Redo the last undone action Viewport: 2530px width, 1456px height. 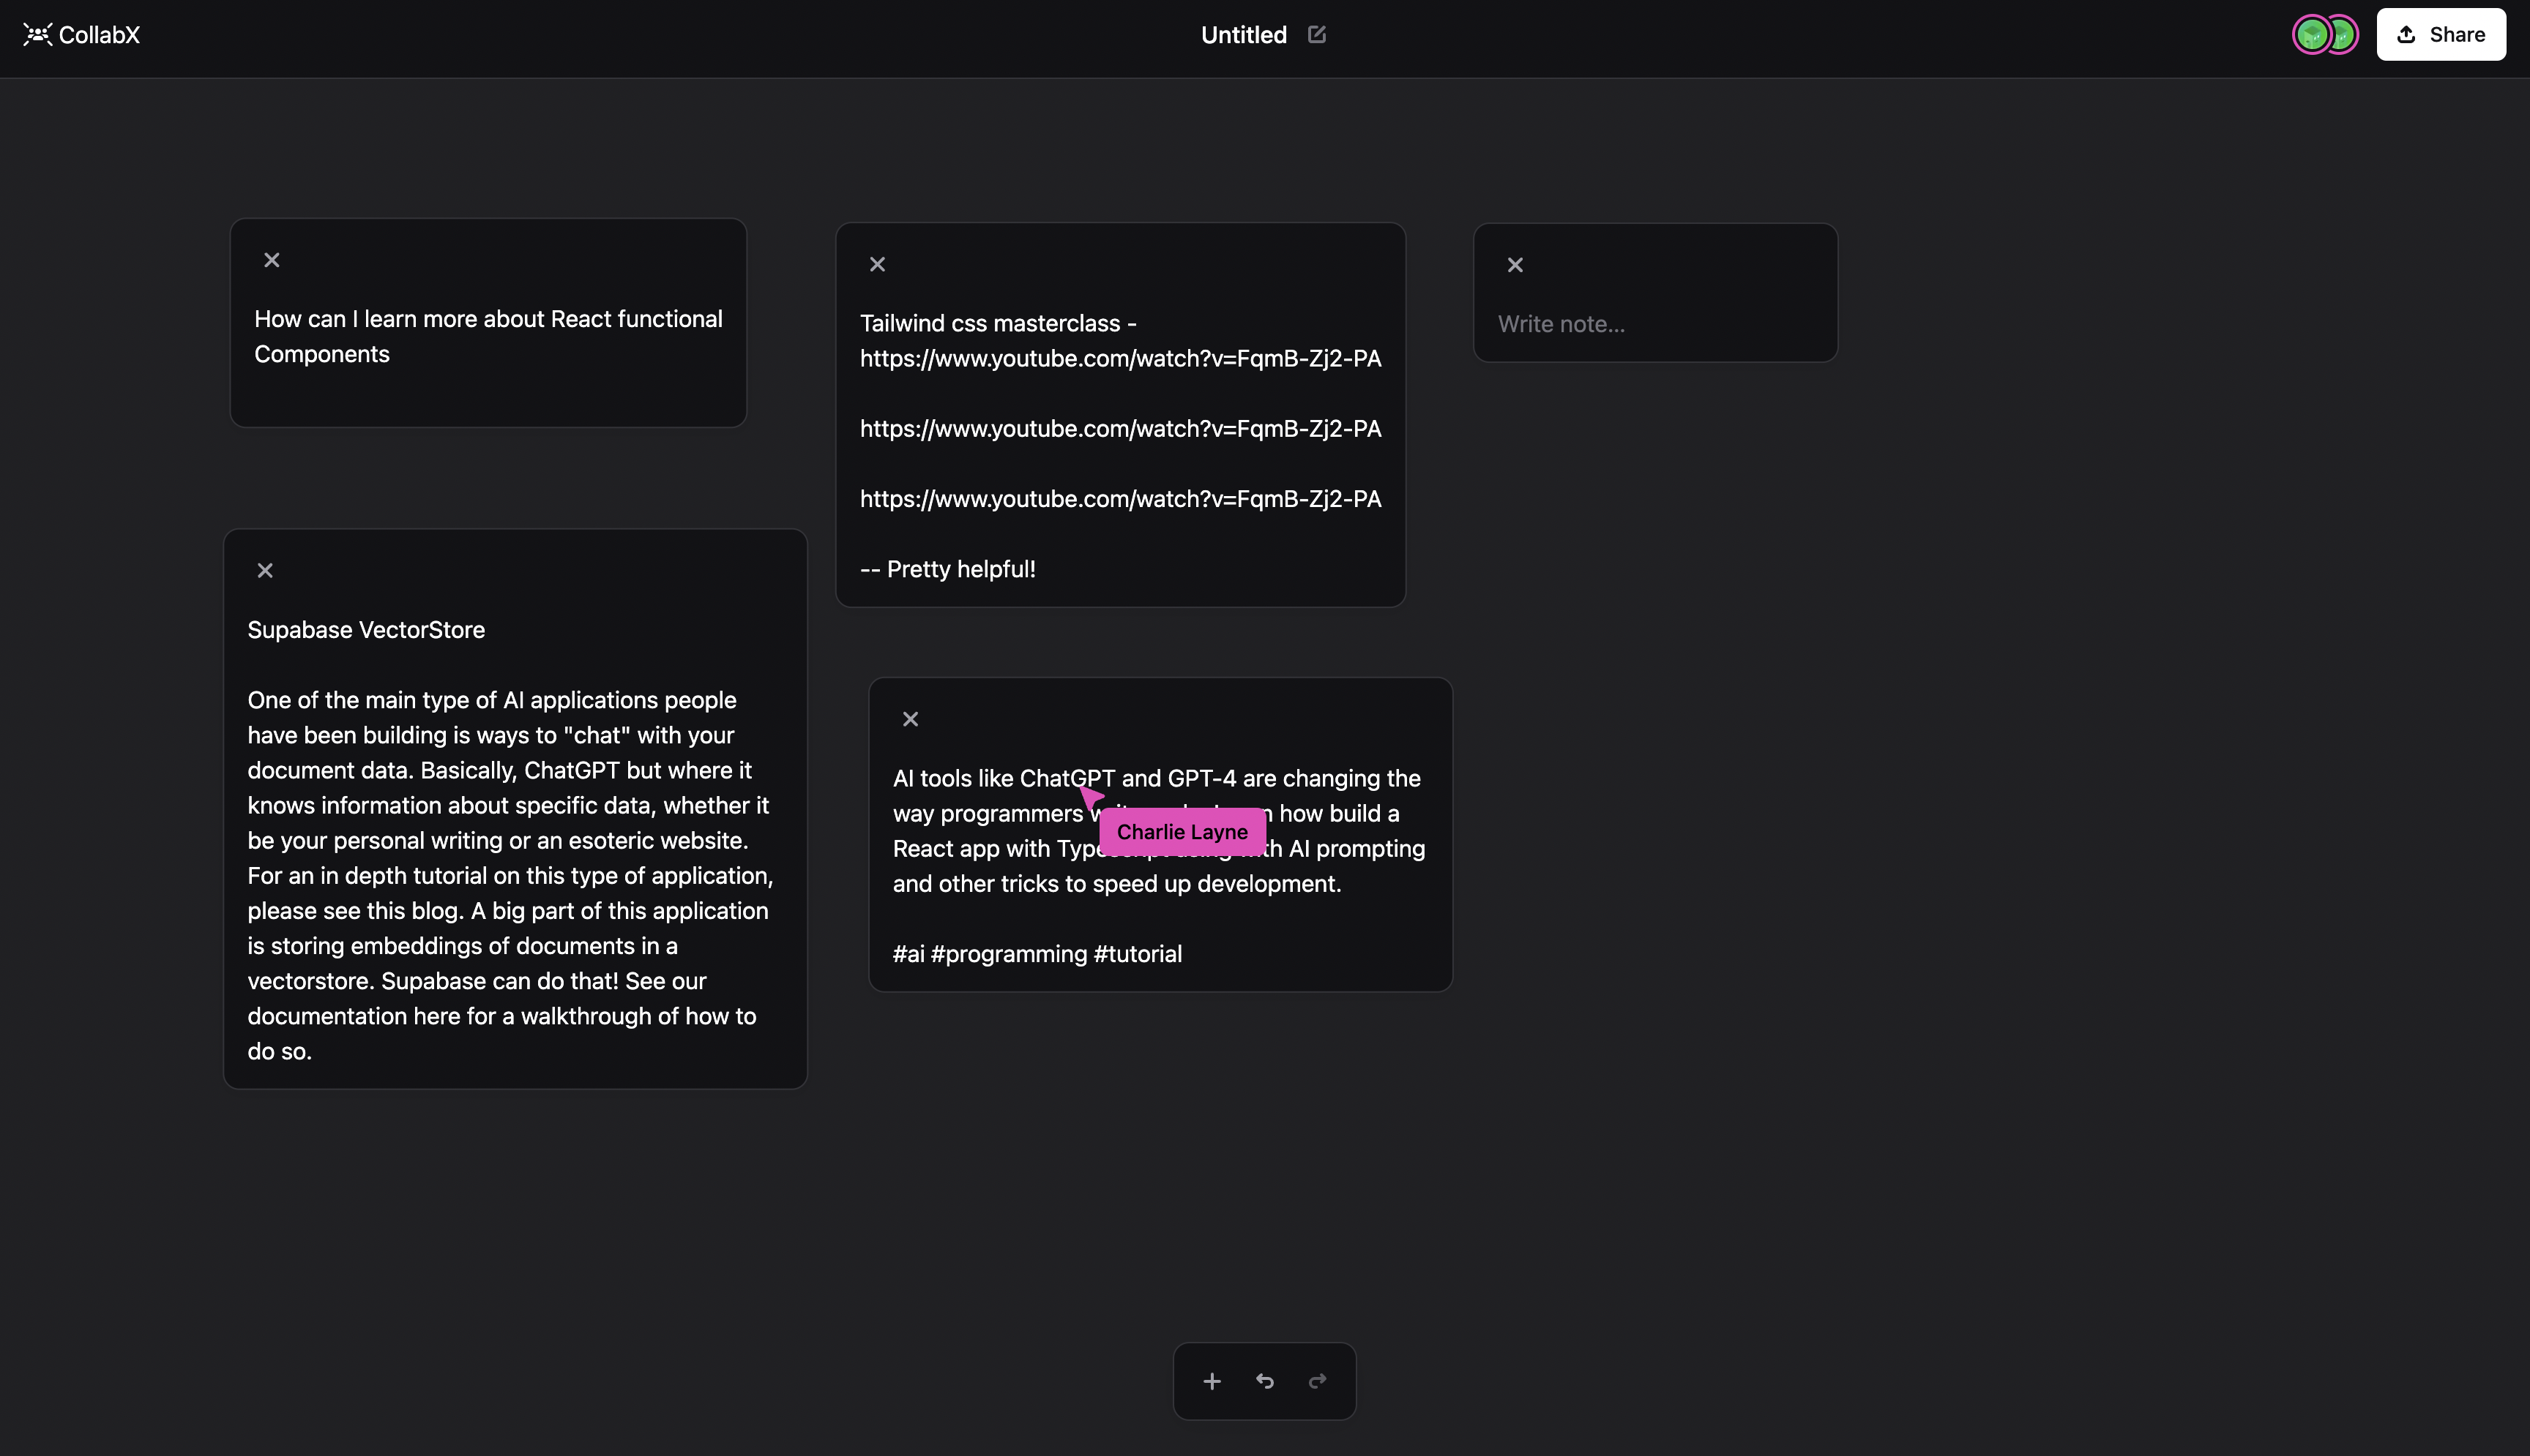1318,1381
